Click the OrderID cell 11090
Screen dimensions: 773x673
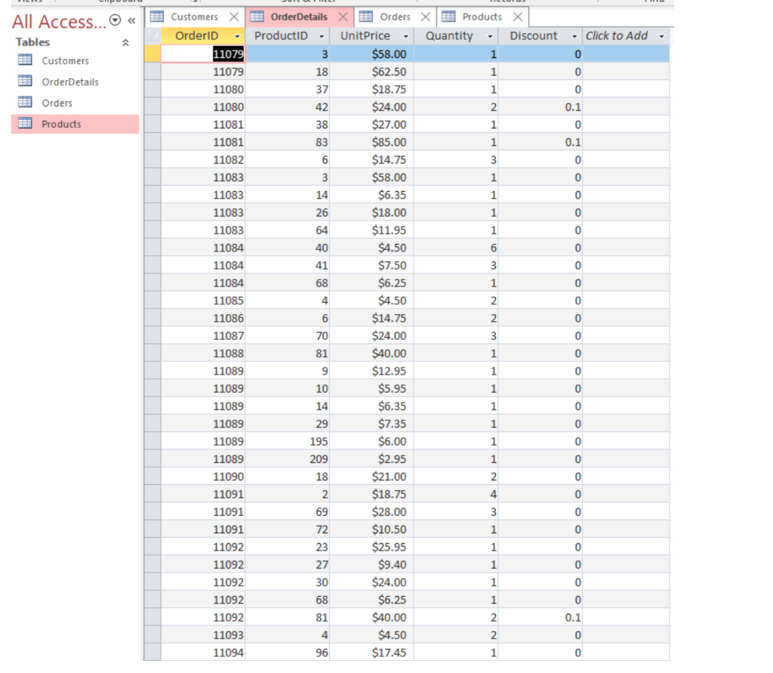[x=203, y=477]
